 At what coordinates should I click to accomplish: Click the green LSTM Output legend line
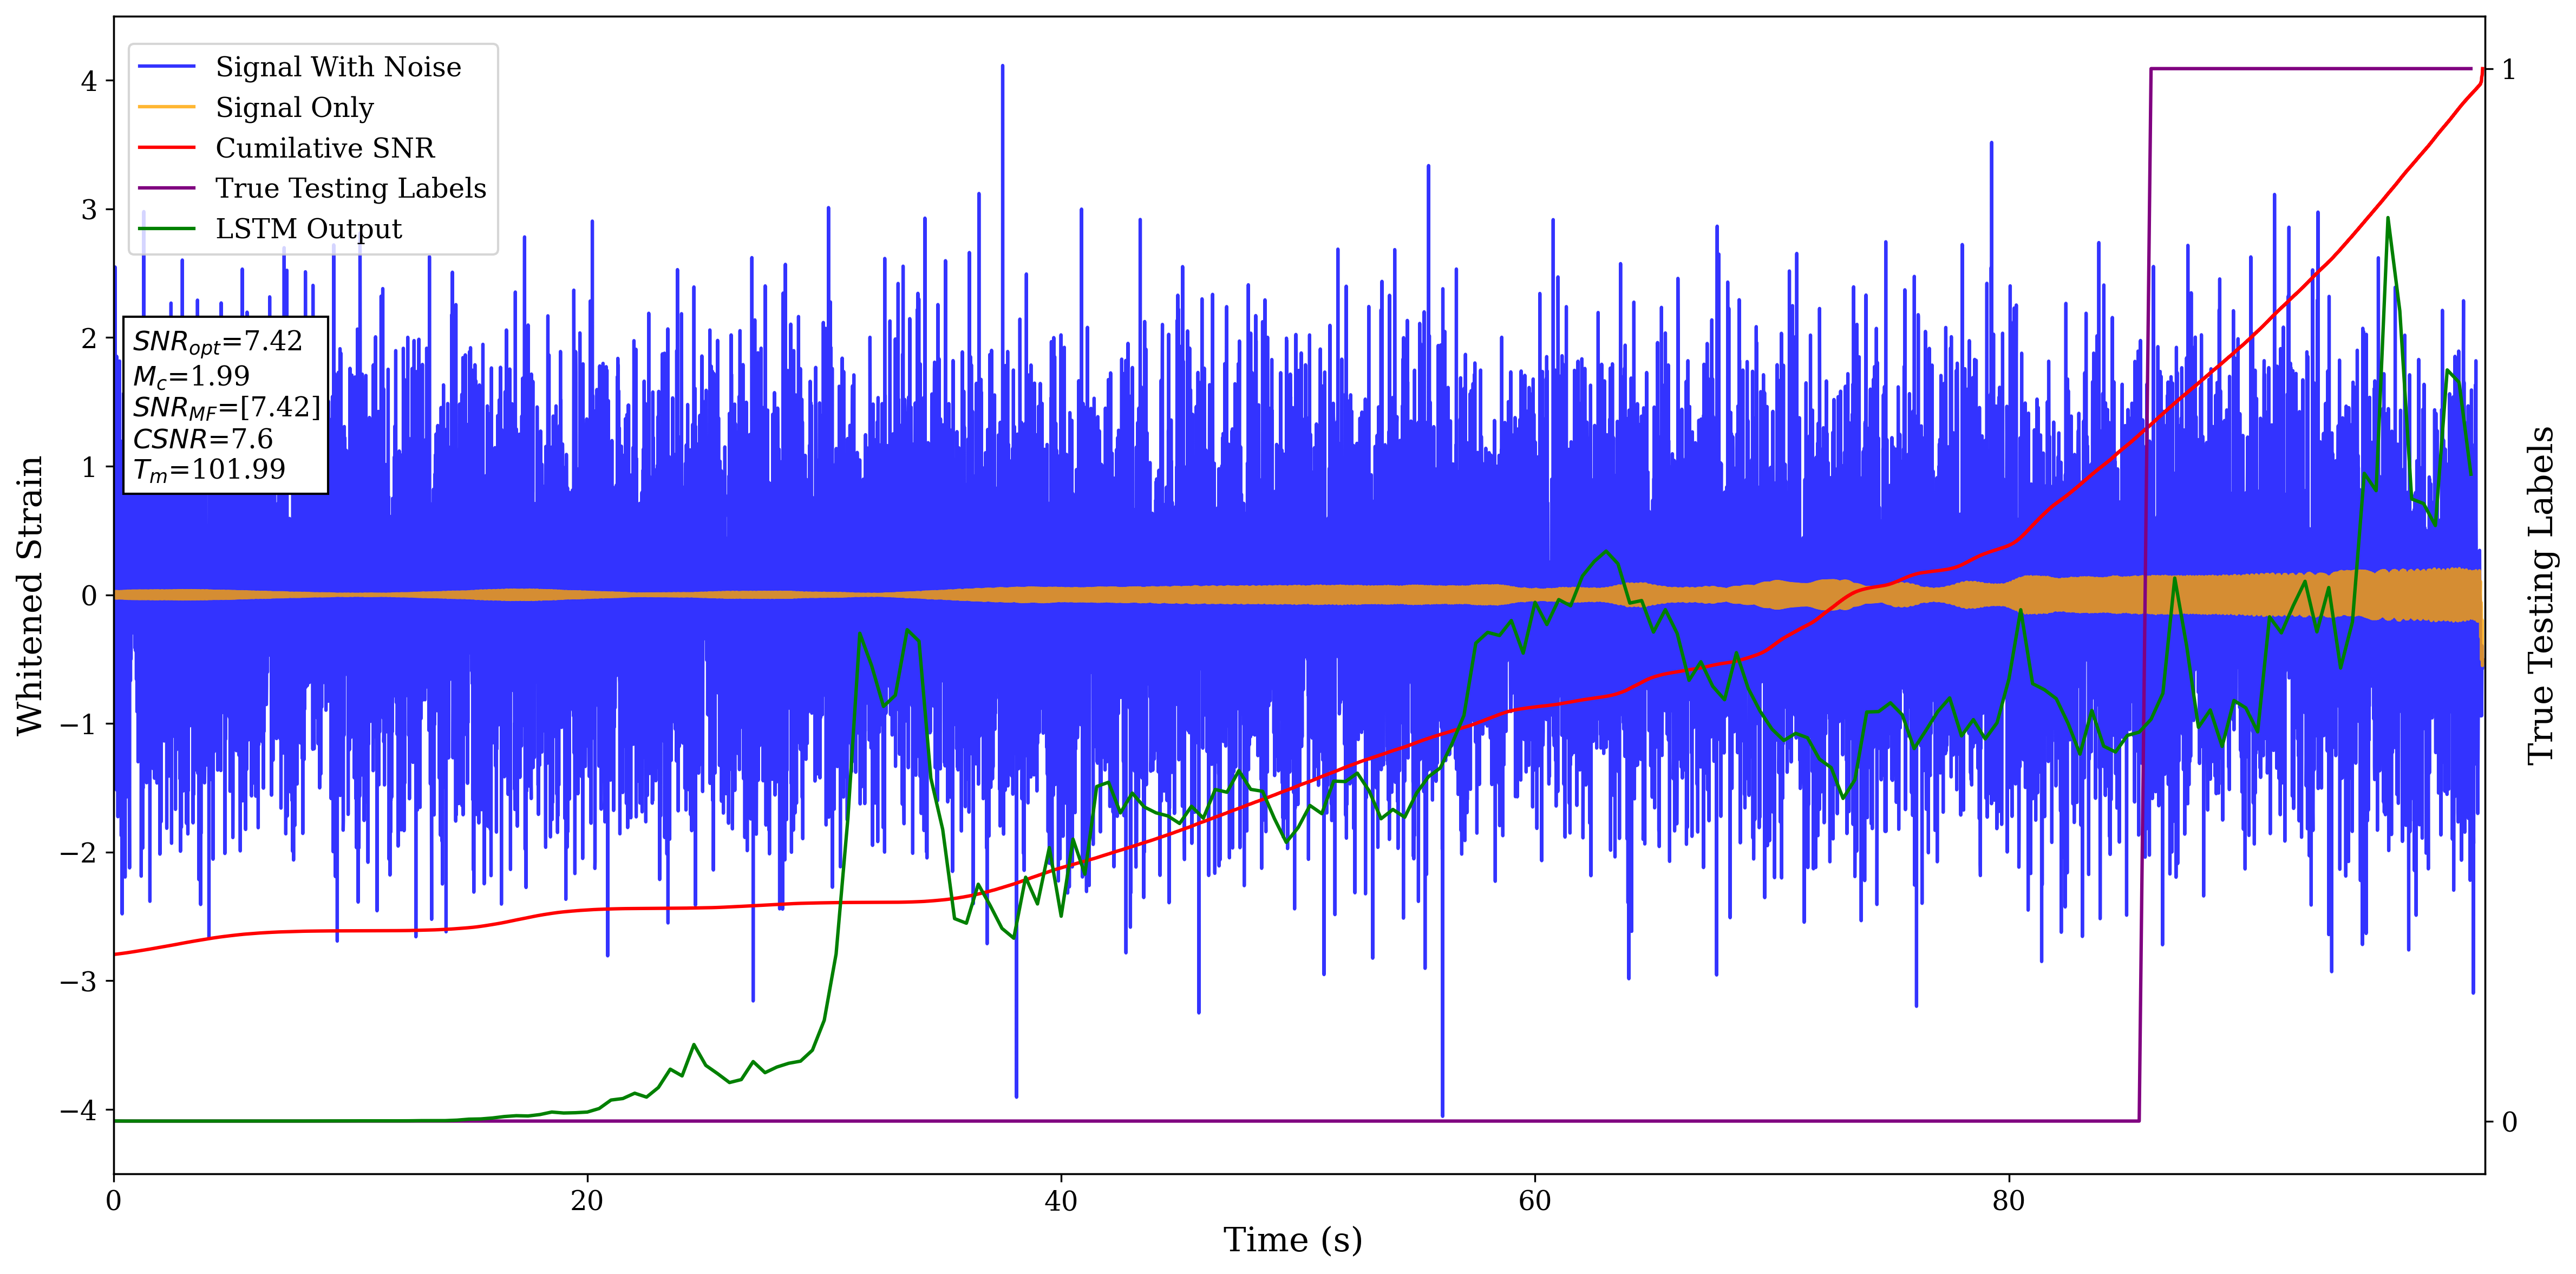coord(167,229)
